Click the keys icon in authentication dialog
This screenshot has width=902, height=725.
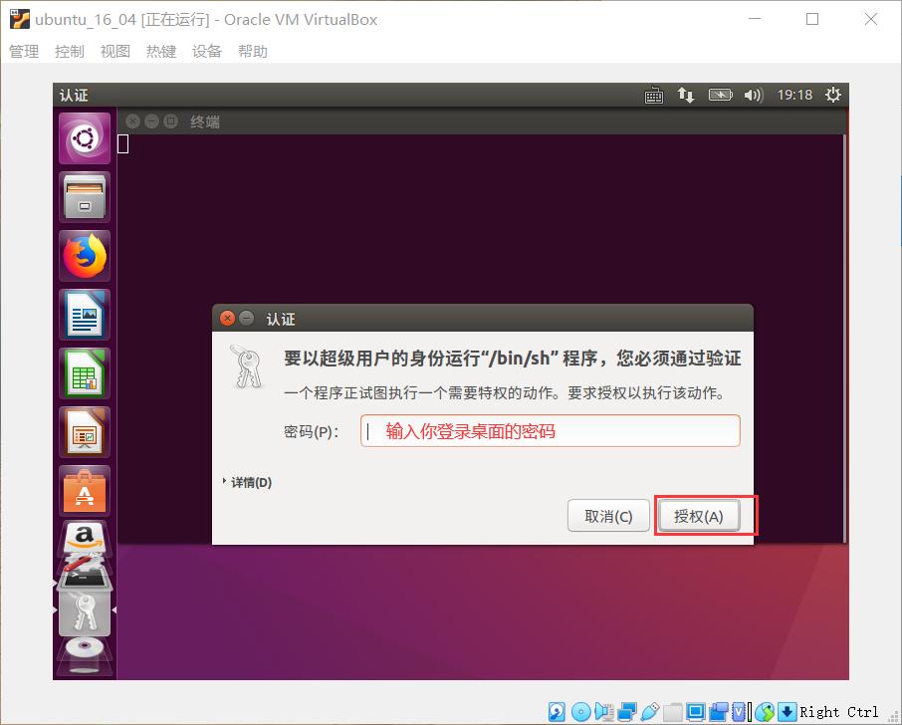(247, 366)
